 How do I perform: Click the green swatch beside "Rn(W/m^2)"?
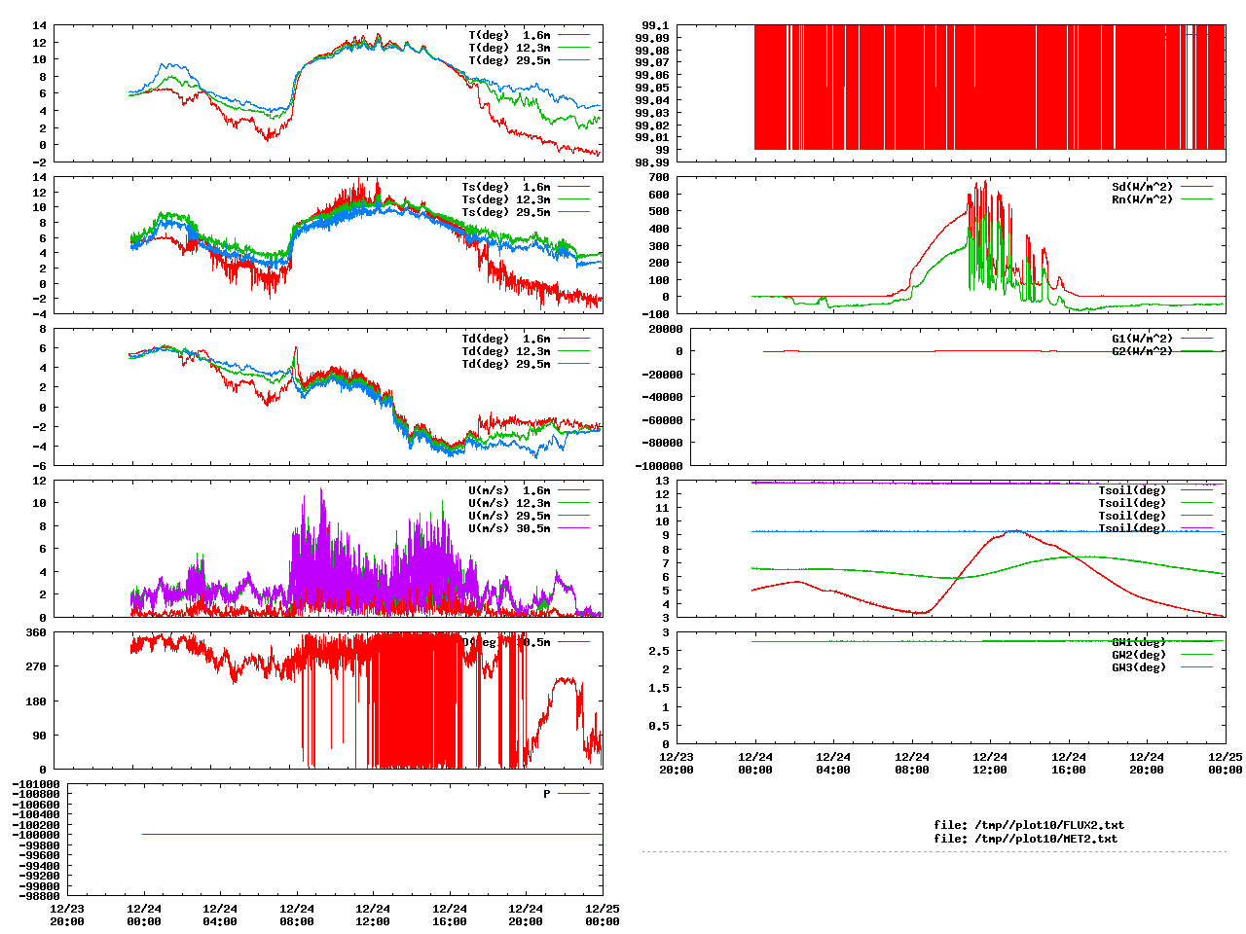(1196, 199)
